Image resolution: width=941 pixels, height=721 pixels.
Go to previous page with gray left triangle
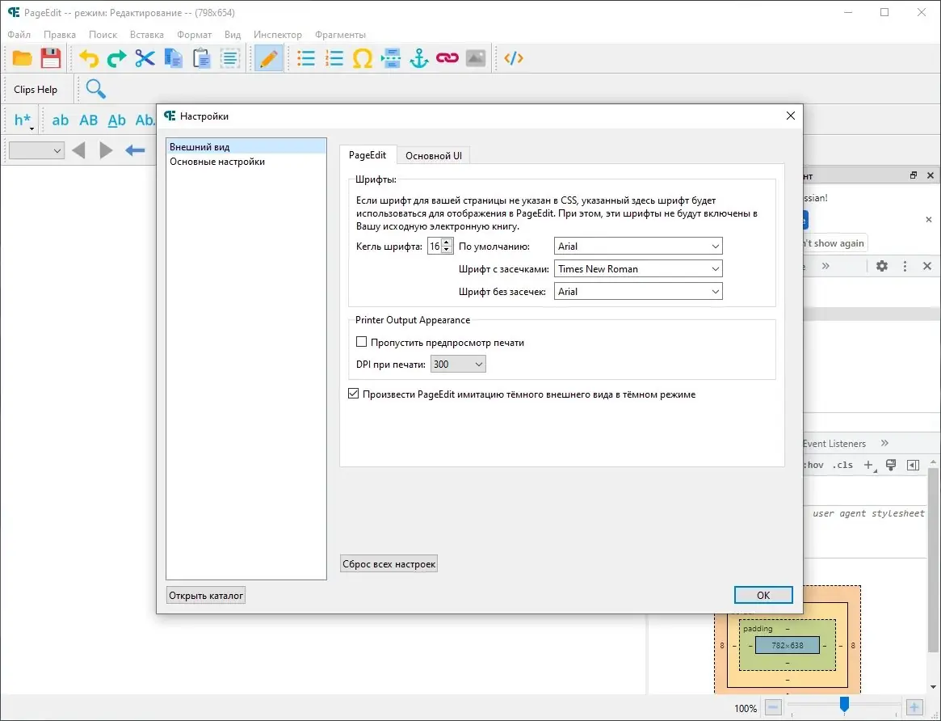78,150
